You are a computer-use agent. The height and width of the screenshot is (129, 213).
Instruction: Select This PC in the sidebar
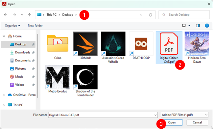click(15, 105)
